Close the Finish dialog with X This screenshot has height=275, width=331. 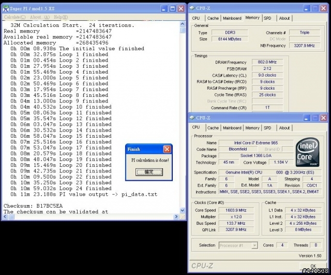pyautogui.click(x=167, y=149)
